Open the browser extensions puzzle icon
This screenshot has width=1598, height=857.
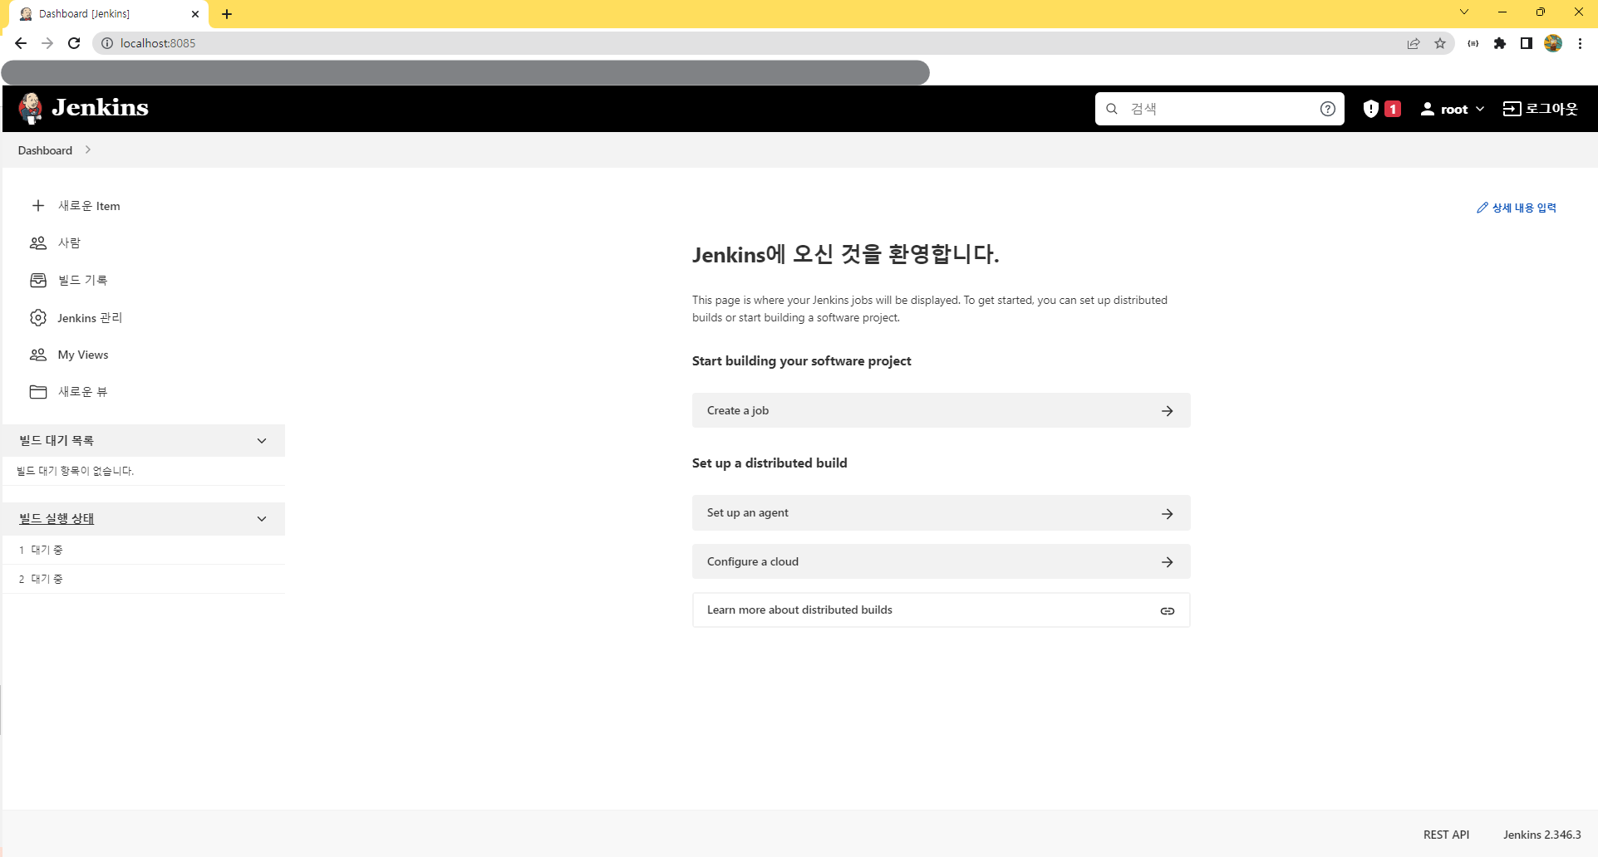click(1500, 43)
